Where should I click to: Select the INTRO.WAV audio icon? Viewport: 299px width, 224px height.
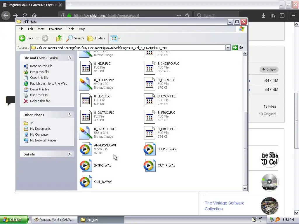86,166
